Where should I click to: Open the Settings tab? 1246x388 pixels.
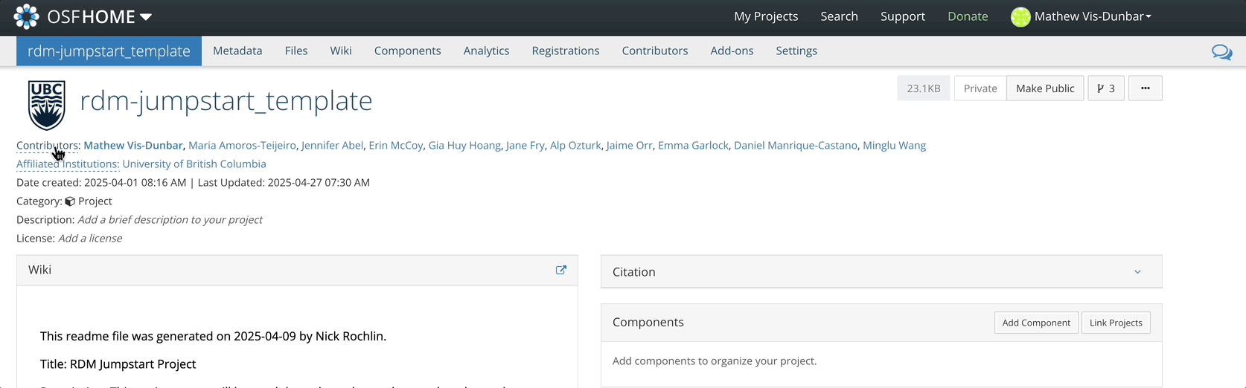[796, 51]
